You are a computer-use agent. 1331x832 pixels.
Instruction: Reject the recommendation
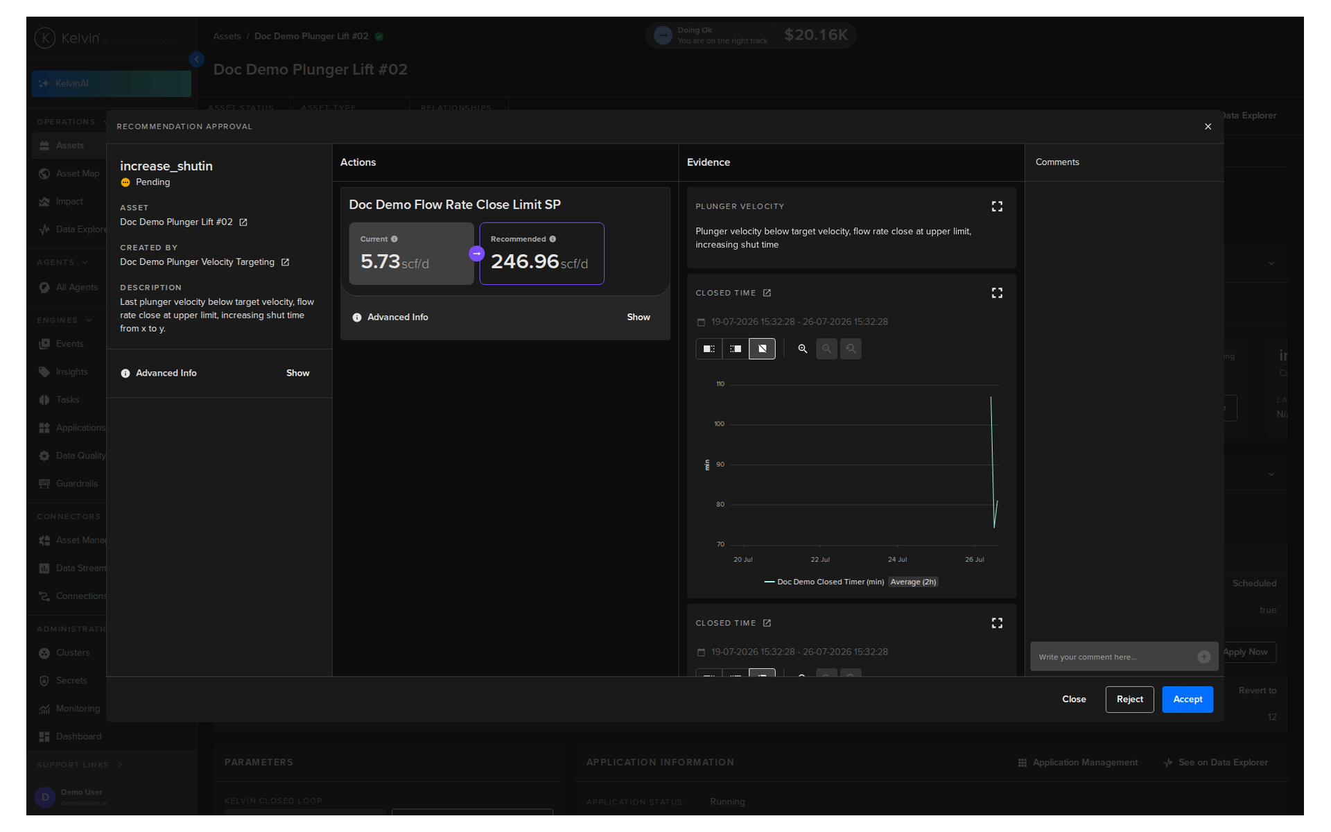(1130, 700)
